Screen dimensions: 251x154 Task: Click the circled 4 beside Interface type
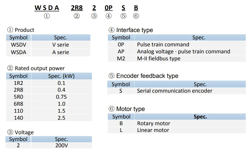pos(112,30)
